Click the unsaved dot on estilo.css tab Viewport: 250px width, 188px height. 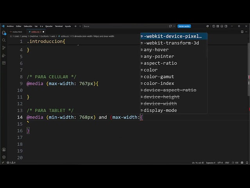[x=43, y=32]
